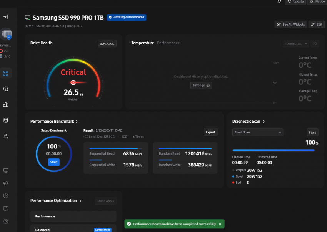Open the dashboard grid icon in sidebar
The image size is (327, 232).
coord(6,73)
